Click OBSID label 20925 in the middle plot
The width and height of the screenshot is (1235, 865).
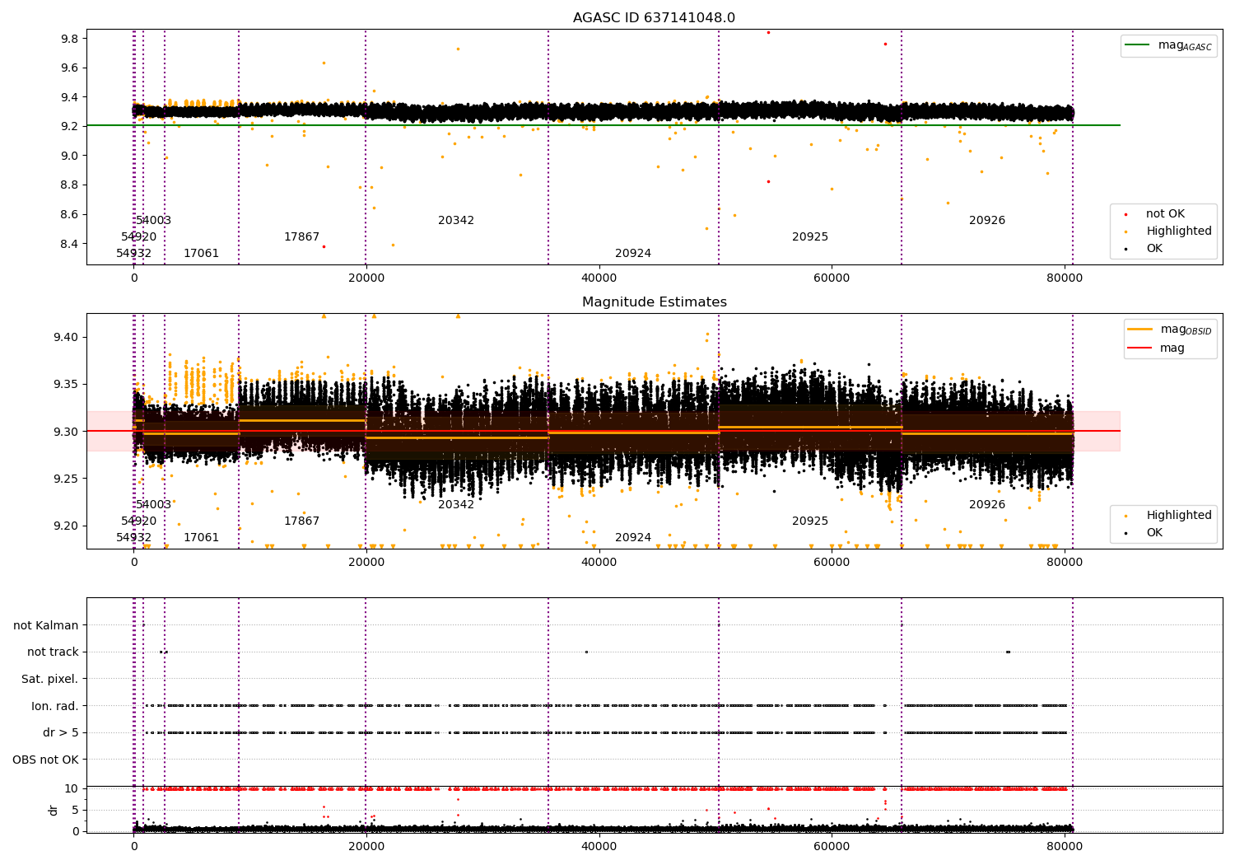809,521
